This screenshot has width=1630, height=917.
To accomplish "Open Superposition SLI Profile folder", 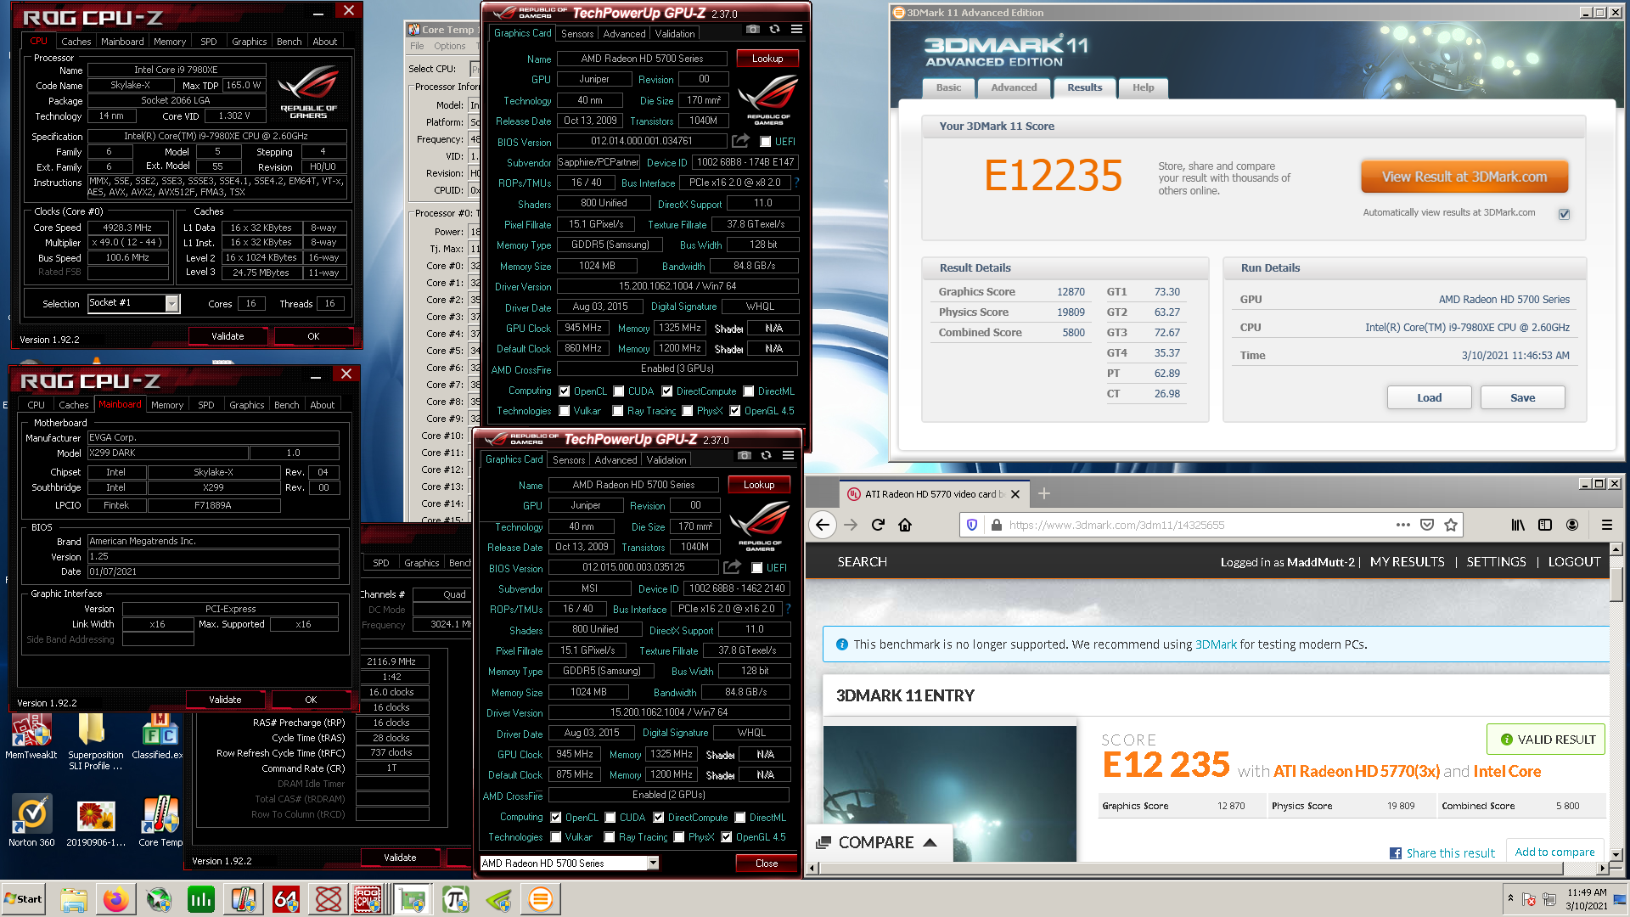I will [x=95, y=741].
